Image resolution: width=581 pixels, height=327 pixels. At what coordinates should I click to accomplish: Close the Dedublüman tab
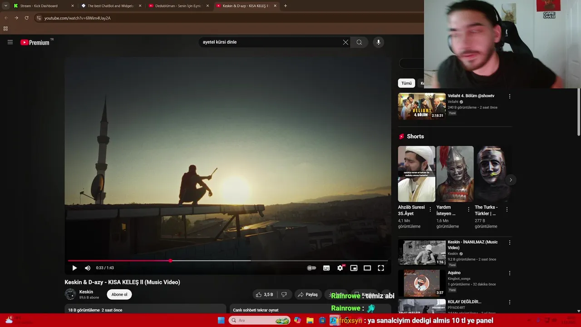(x=208, y=6)
